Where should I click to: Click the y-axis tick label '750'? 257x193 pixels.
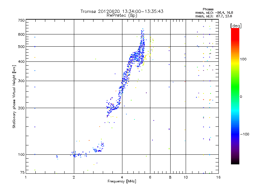pyautogui.click(x=21, y=20)
